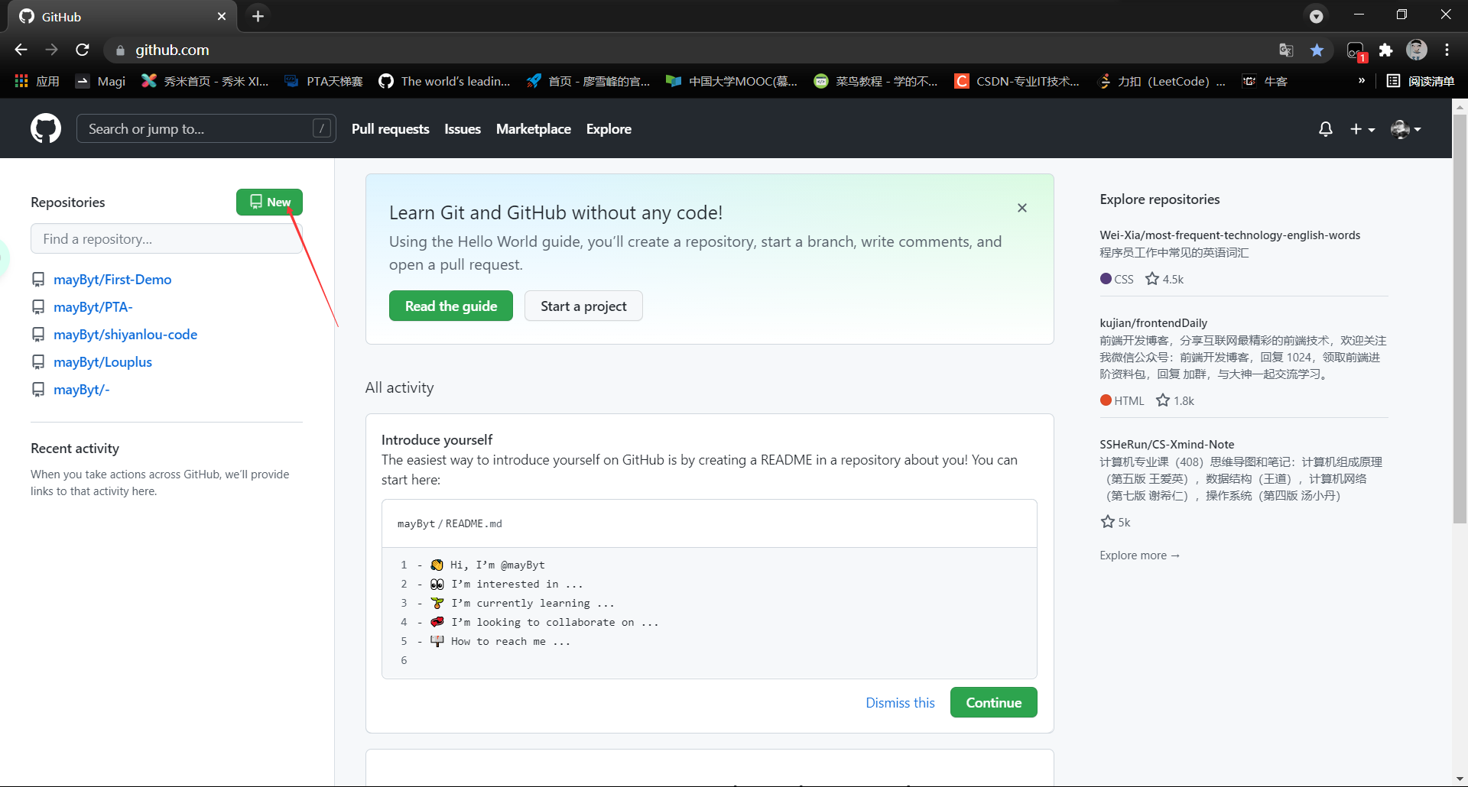Open the PTA天梯赛 bookmark
1468x787 pixels.
click(323, 81)
